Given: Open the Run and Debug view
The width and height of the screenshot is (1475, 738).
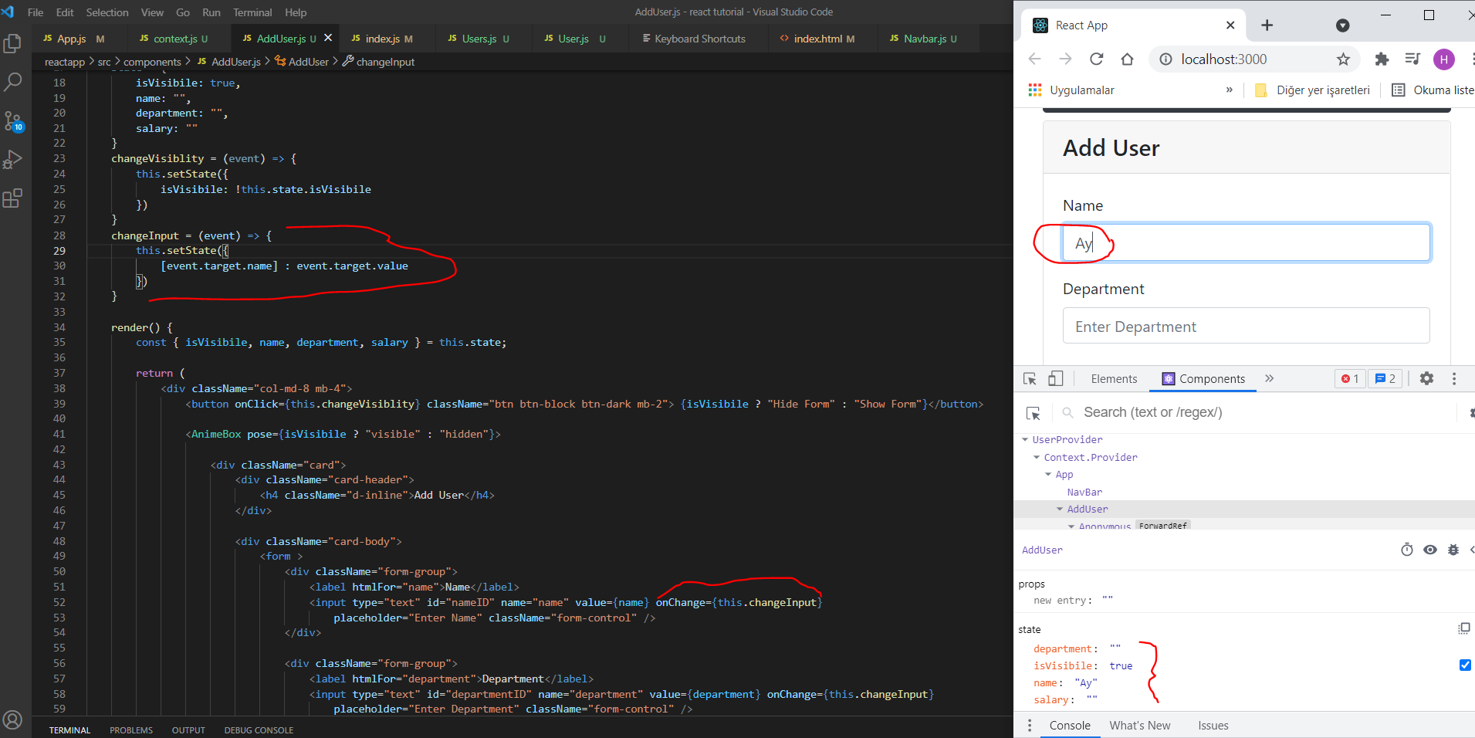Looking at the screenshot, I should coord(12,160).
